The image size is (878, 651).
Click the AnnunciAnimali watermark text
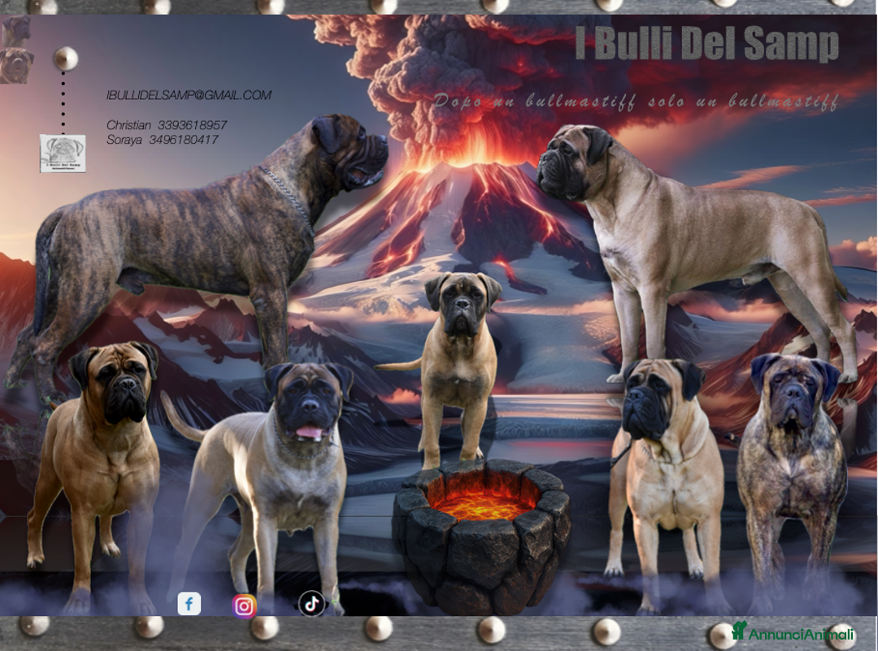coord(801,634)
